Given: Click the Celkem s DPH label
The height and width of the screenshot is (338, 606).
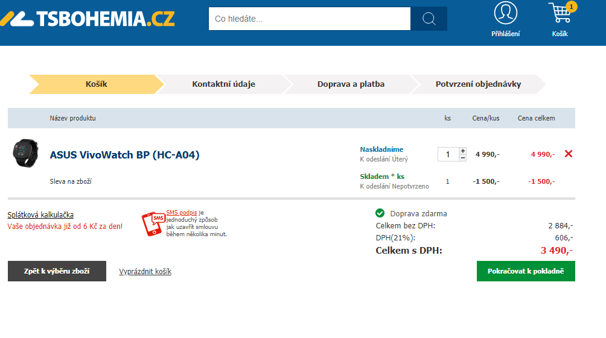Looking at the screenshot, I should pyautogui.click(x=409, y=251).
